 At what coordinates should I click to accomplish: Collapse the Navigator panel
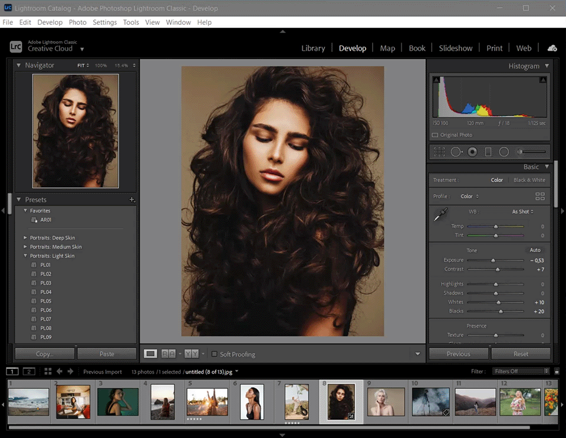[18, 66]
